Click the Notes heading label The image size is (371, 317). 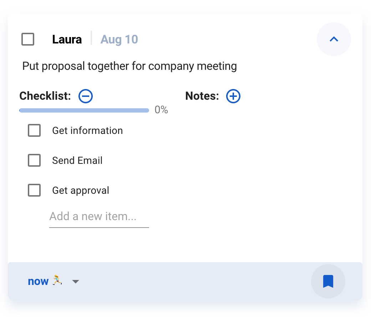click(202, 96)
